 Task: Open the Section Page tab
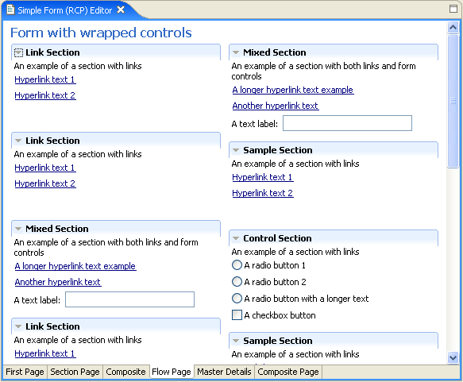pyautogui.click(x=75, y=372)
